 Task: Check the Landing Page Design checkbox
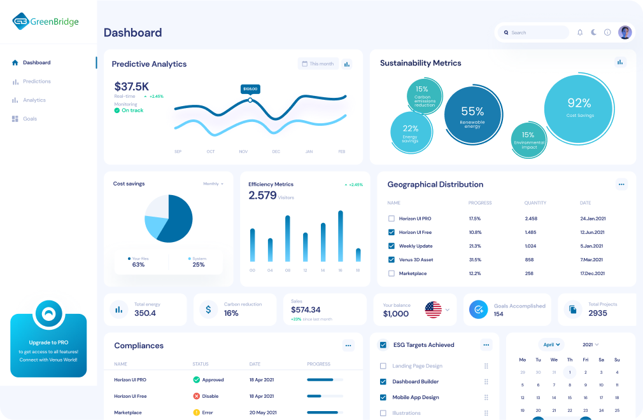pos(383,366)
